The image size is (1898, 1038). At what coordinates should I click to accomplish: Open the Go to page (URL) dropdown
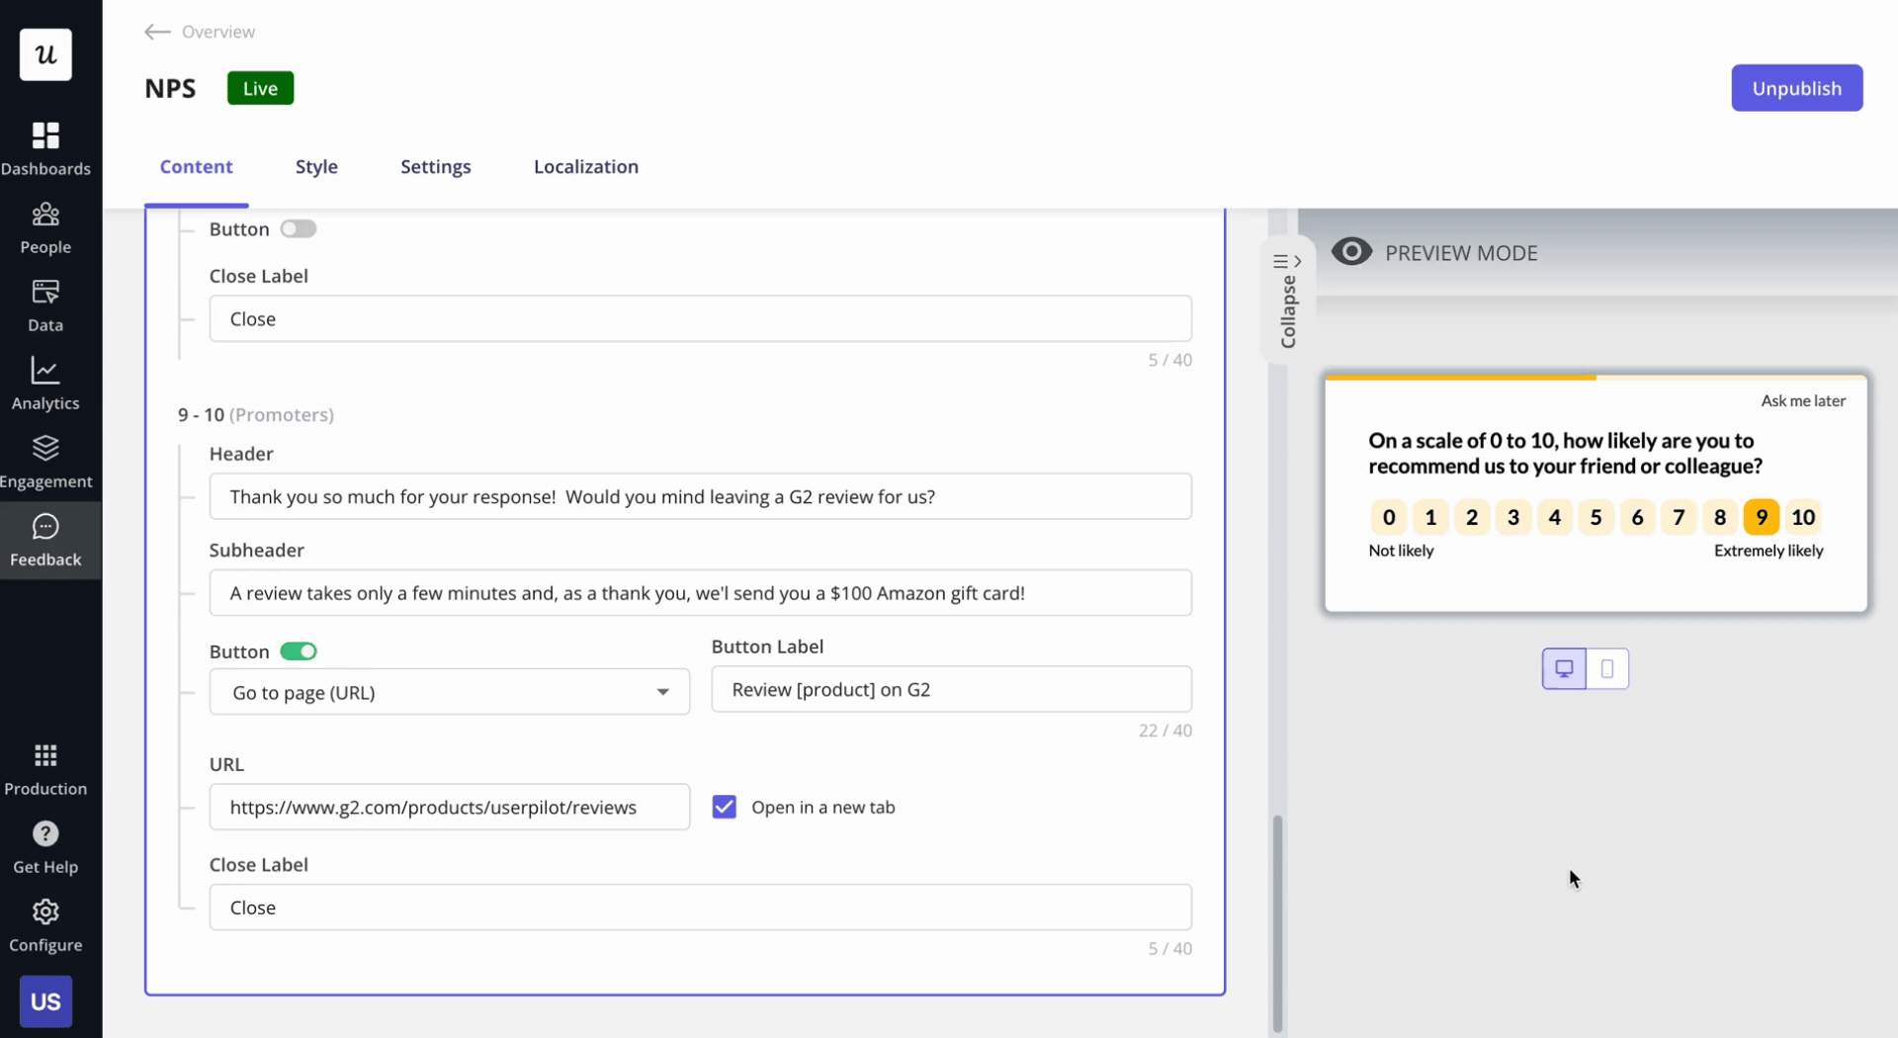tap(450, 692)
